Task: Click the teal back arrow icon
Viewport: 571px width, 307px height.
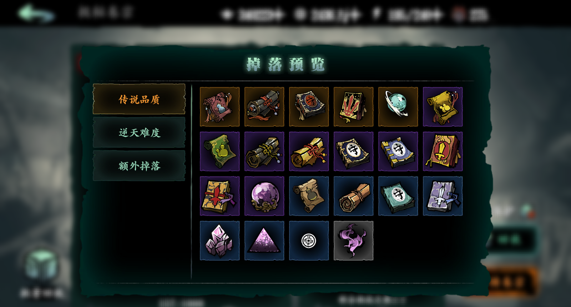Action: (36, 14)
